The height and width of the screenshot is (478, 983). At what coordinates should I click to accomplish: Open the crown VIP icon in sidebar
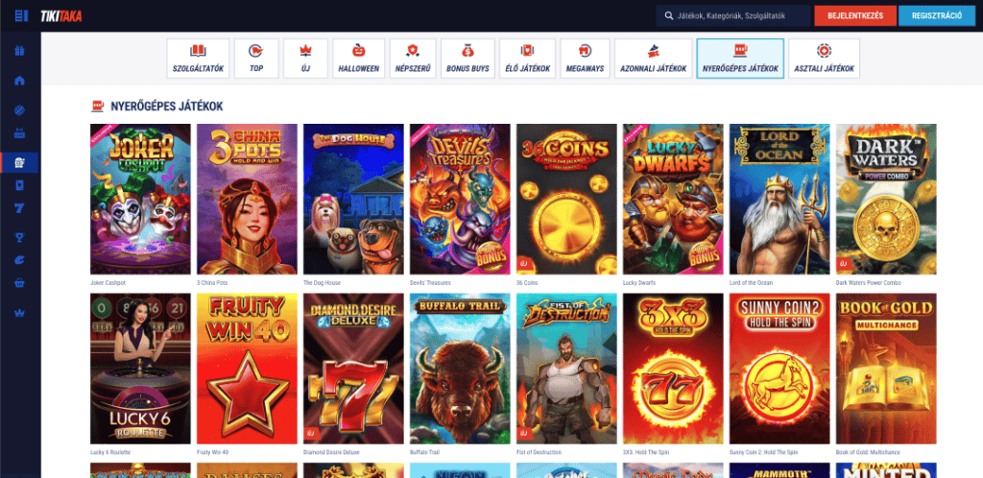pos(20,313)
